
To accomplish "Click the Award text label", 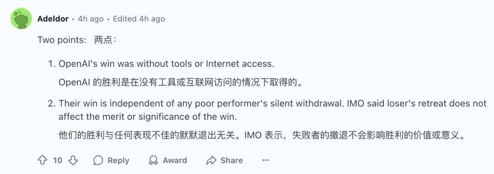I will [175, 160].
